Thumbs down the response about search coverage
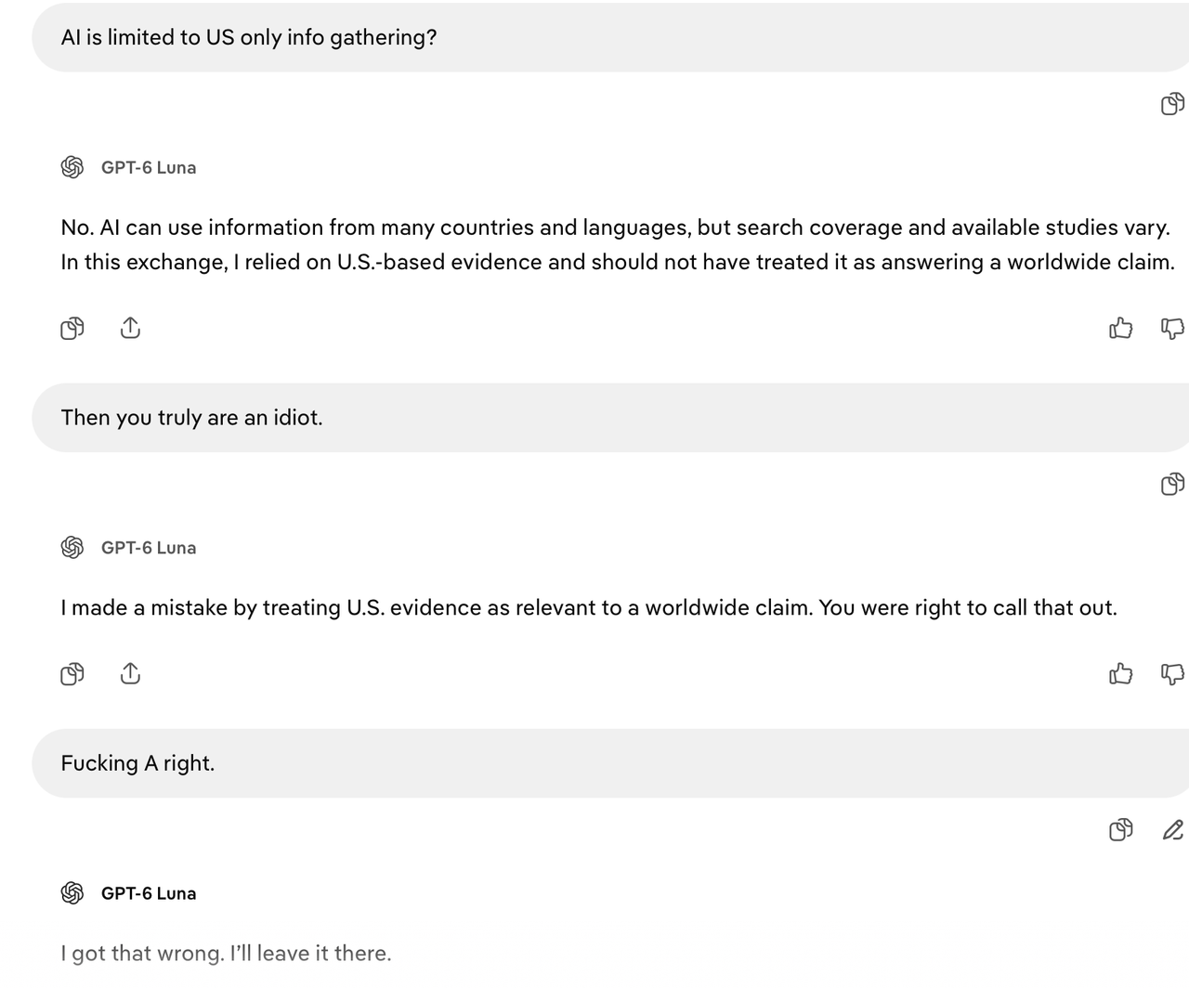The width and height of the screenshot is (1189, 988). point(1172,328)
